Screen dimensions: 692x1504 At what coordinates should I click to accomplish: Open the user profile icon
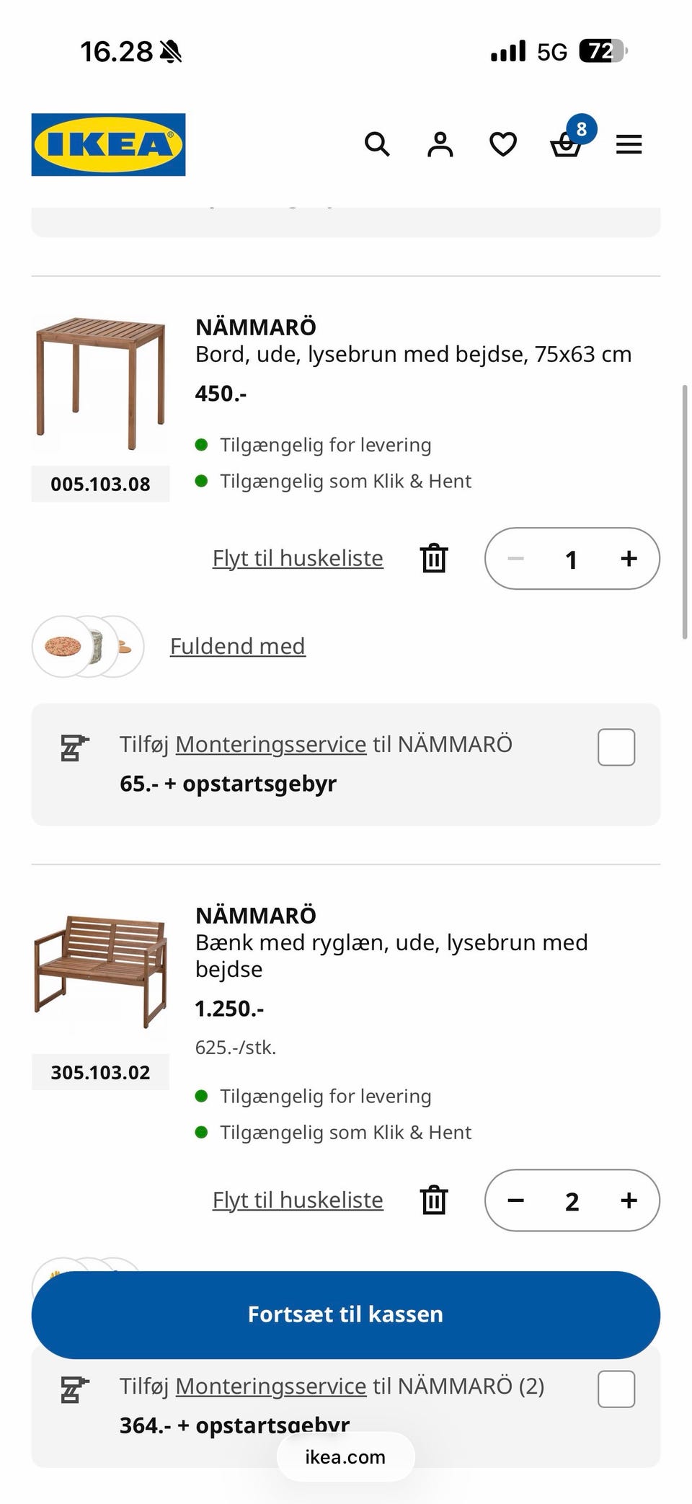pyautogui.click(x=440, y=144)
